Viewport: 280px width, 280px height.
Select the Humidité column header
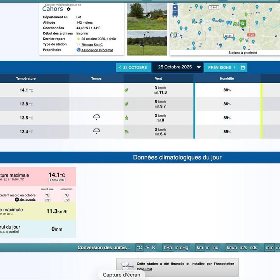pos(227,79)
